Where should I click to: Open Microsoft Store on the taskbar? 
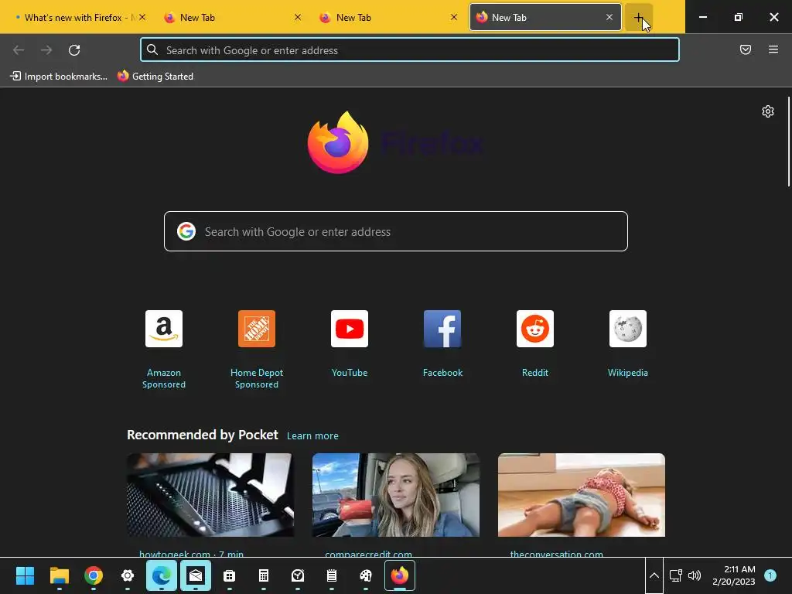coord(229,575)
